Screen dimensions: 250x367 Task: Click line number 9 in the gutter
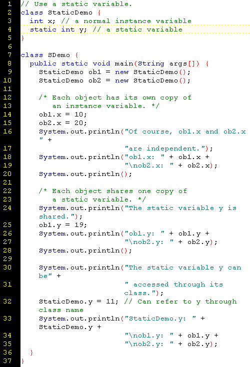pos(9,72)
